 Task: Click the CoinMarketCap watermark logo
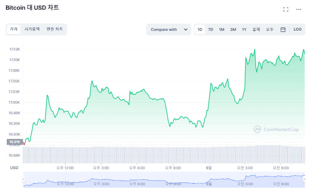click(276, 130)
